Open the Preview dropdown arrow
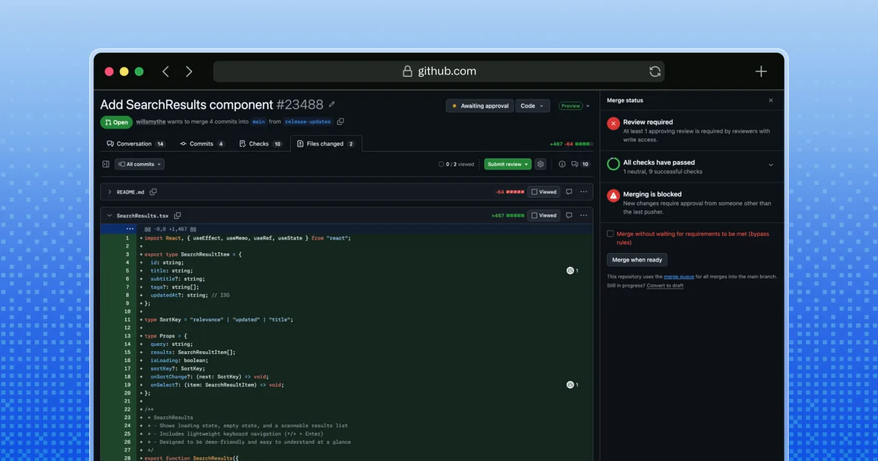878x461 pixels. coord(588,106)
